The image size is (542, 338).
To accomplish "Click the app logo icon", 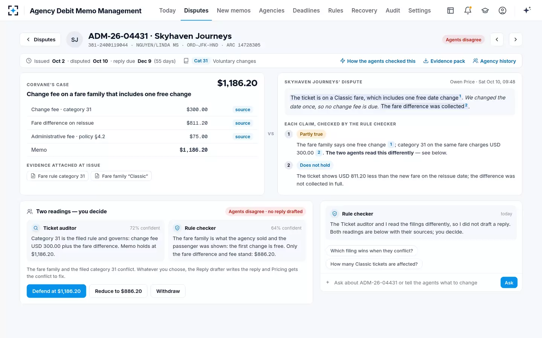I will [13, 11].
